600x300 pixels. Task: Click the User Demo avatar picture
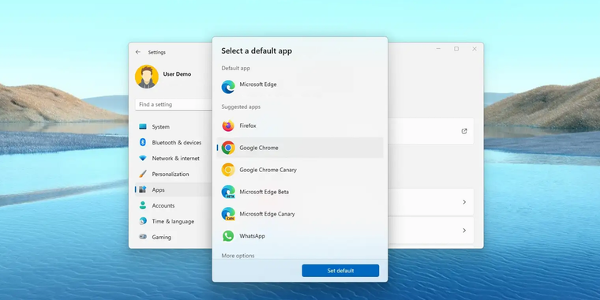point(147,77)
